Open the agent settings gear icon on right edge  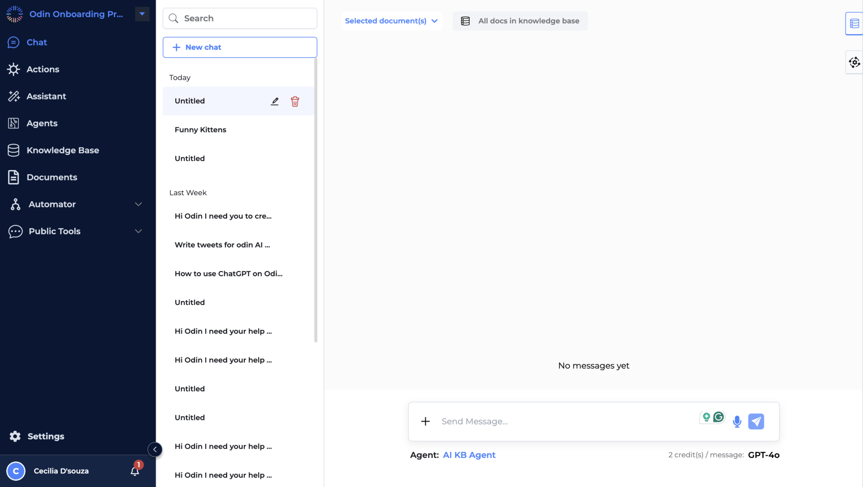855,62
